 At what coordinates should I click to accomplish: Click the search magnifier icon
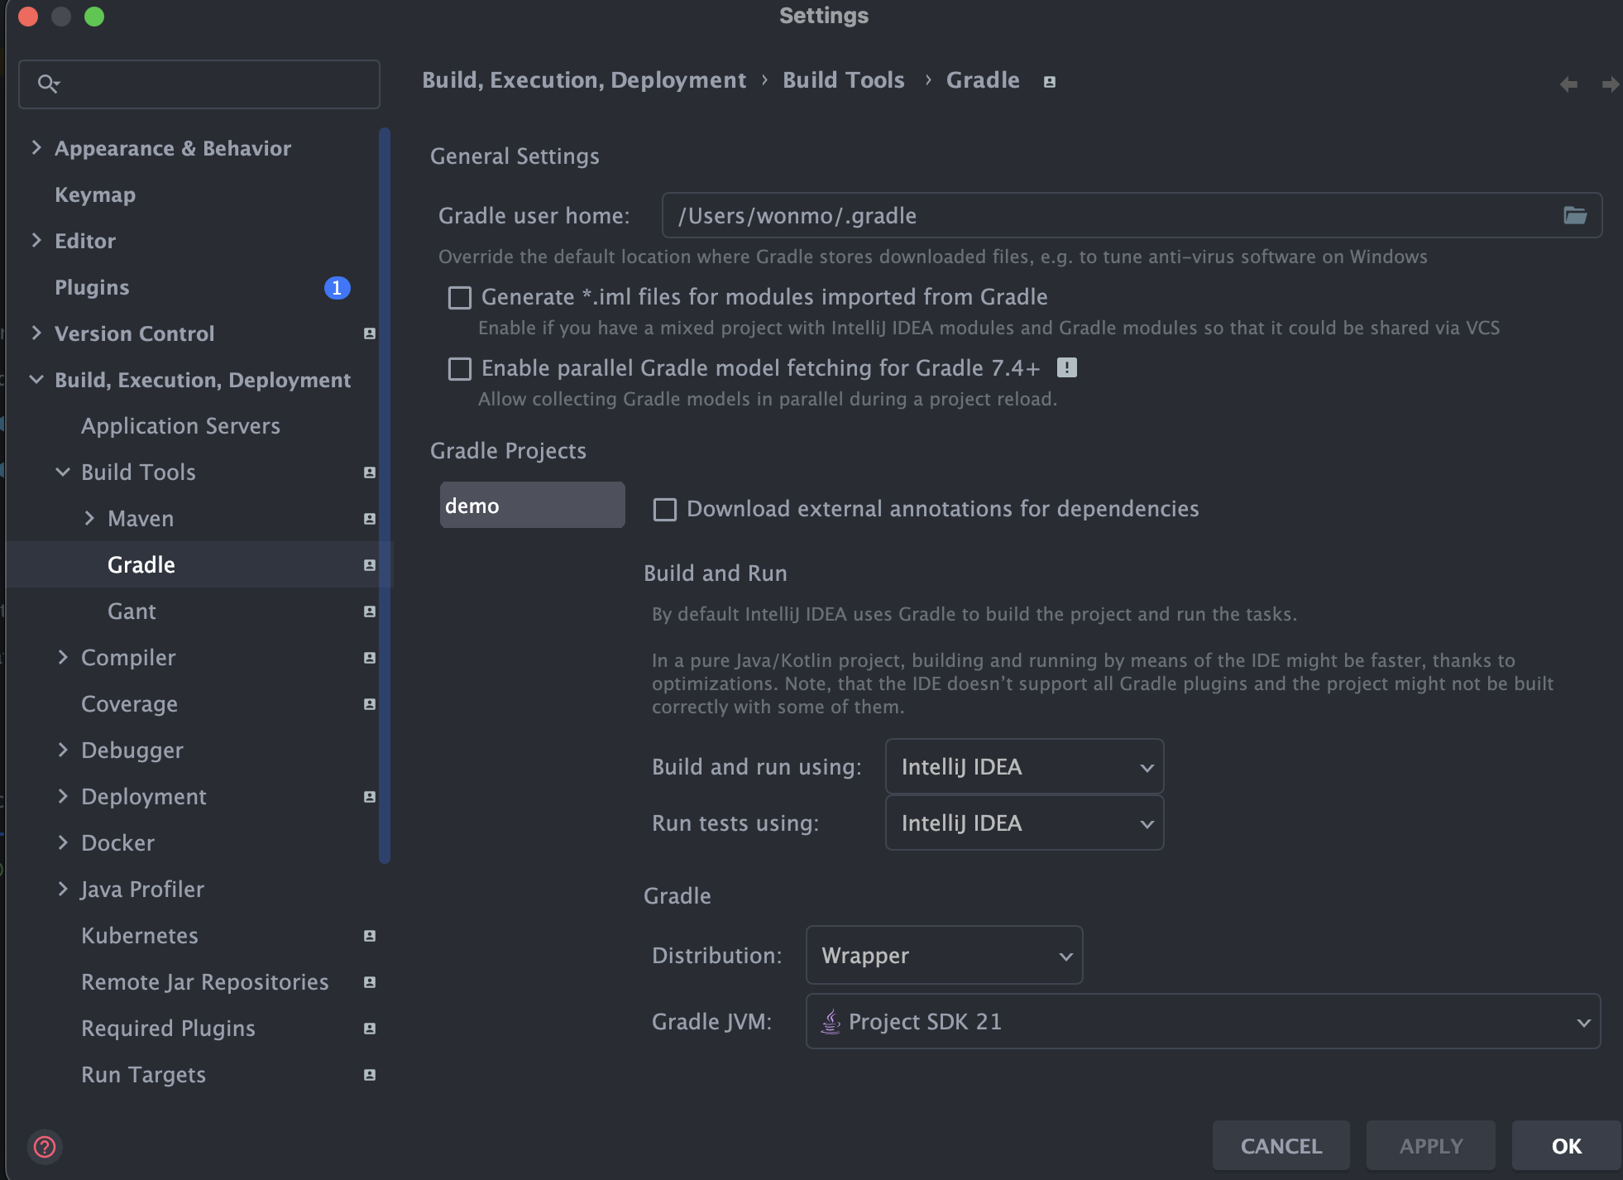click(48, 84)
